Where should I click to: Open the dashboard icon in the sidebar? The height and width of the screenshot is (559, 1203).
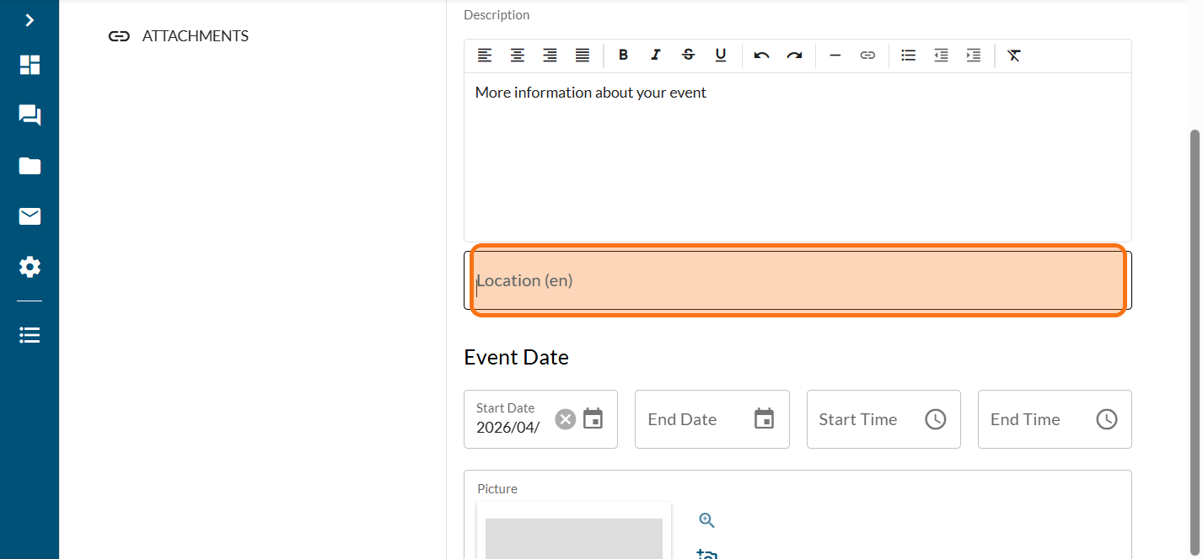coord(30,66)
